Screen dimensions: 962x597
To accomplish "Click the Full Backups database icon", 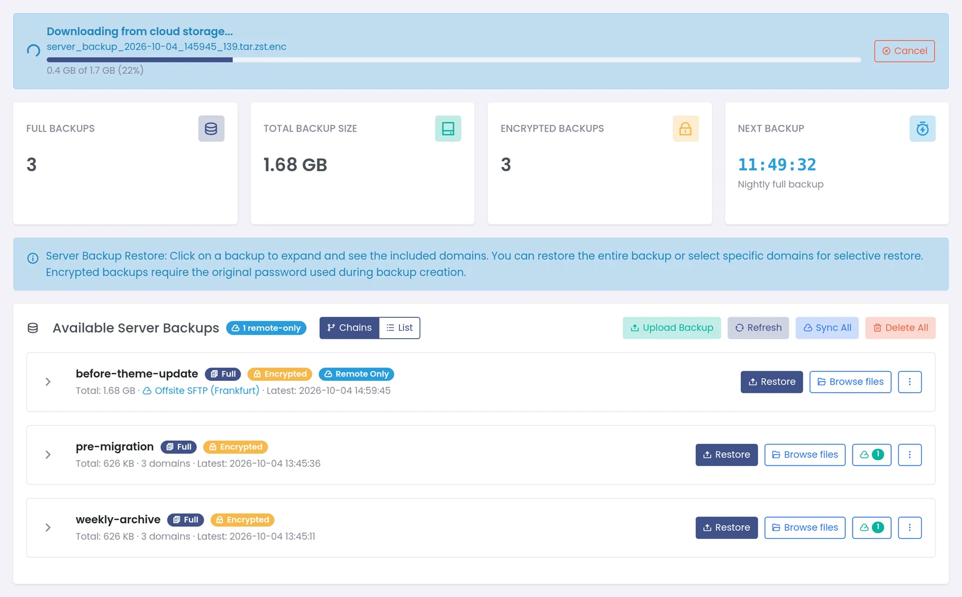I will point(211,129).
